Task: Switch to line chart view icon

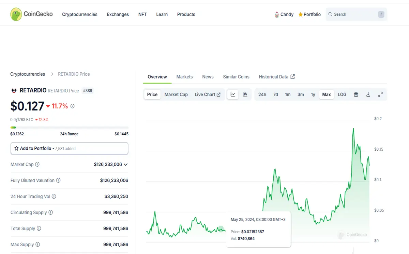Action: click(x=233, y=94)
